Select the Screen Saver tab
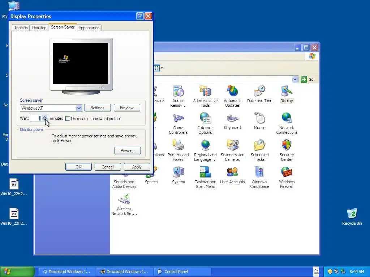The image size is (370, 277). pyautogui.click(x=63, y=27)
